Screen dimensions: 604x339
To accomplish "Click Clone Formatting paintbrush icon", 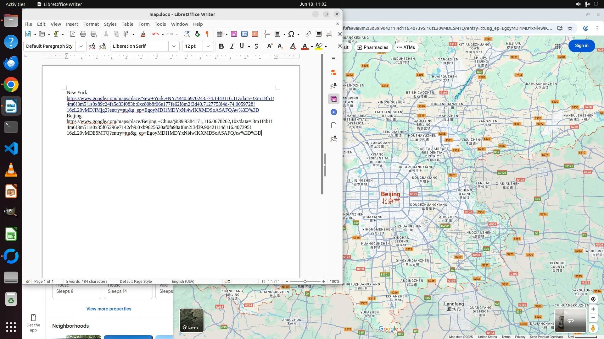I will [143, 34].
